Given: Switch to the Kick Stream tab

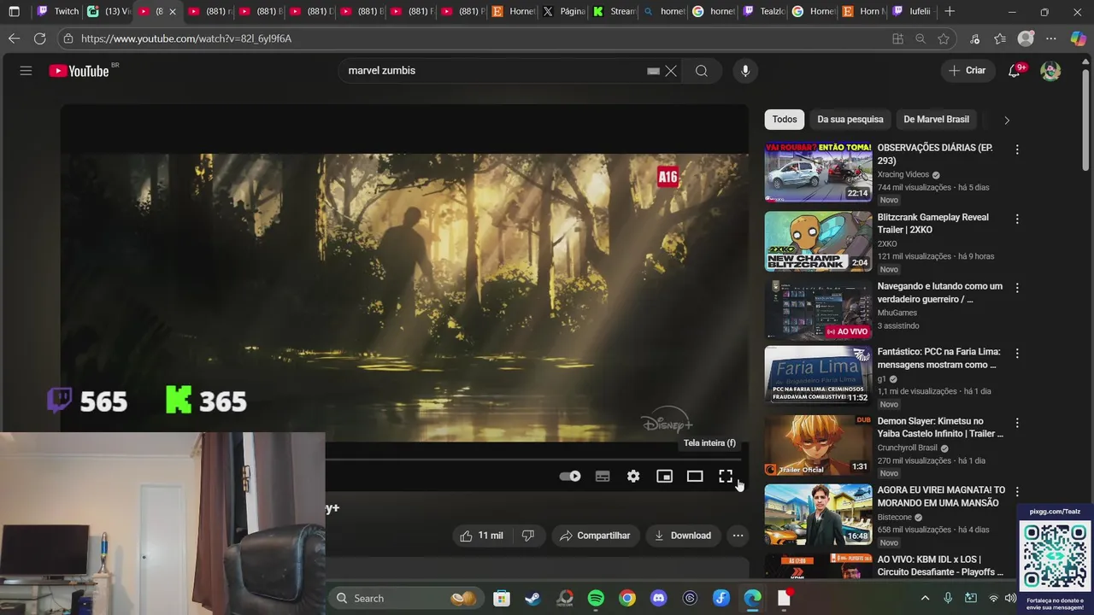Looking at the screenshot, I should coord(615,11).
